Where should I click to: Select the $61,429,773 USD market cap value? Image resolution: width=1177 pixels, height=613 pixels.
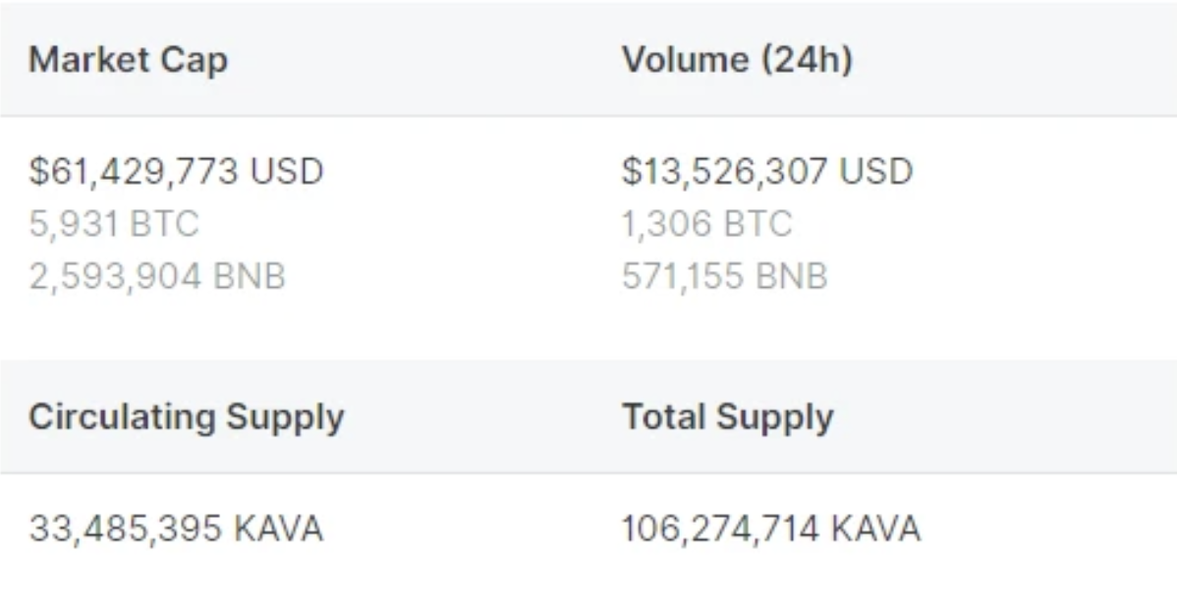(177, 171)
